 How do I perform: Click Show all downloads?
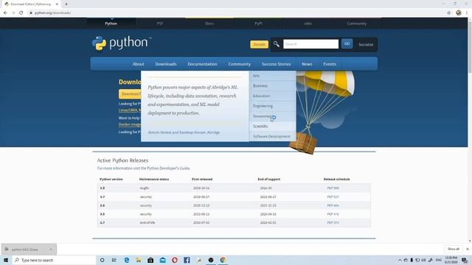pyautogui.click(x=454, y=249)
